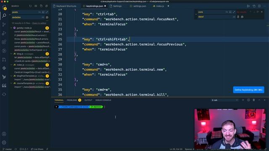Split the terminal
Image resolution: width=269 pixels, height=151 pixels.
tap(248, 100)
